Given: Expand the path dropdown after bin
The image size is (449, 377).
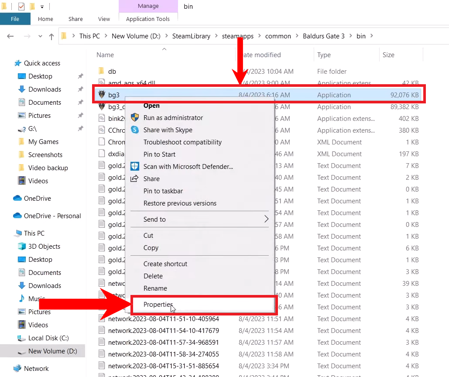Looking at the screenshot, I should 372,36.
